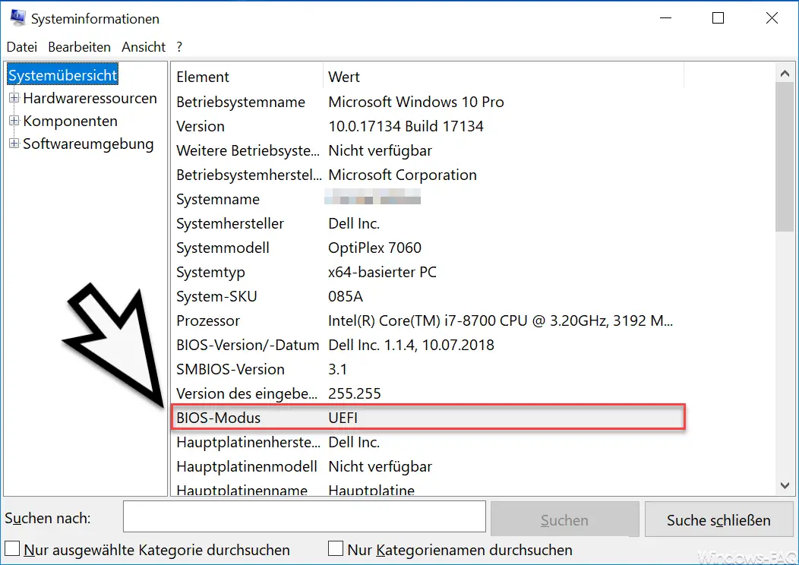
Task: Click the scrollbar up arrow
Action: click(x=785, y=74)
